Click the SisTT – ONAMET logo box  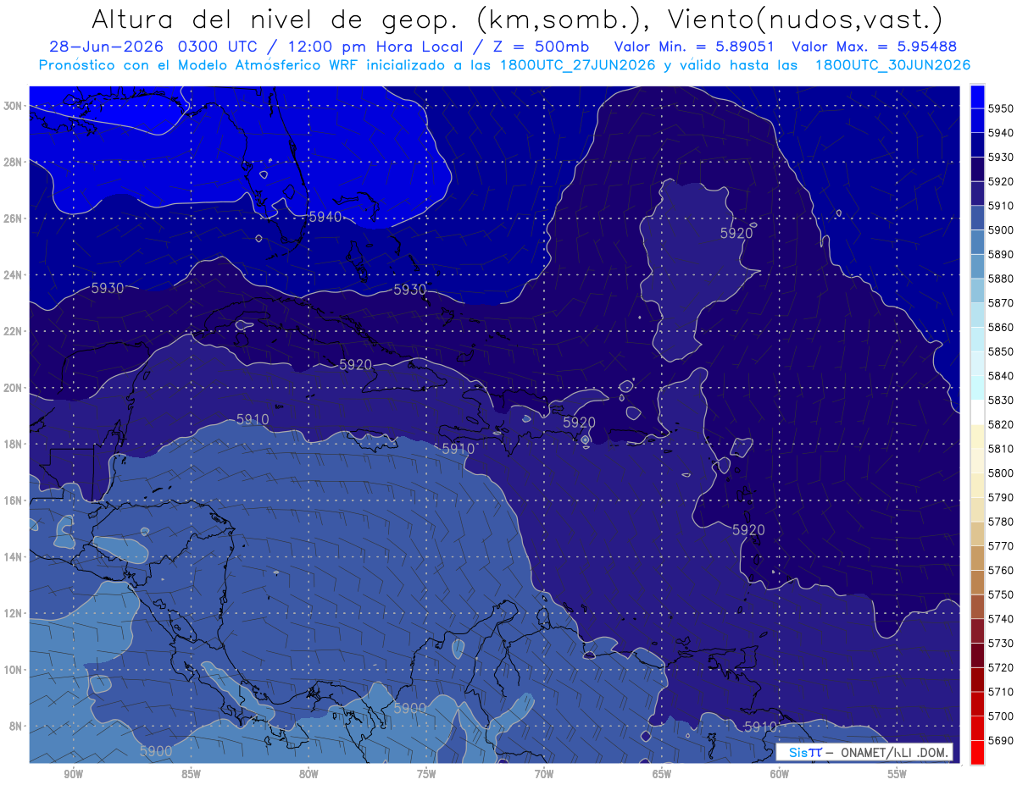[x=864, y=752]
